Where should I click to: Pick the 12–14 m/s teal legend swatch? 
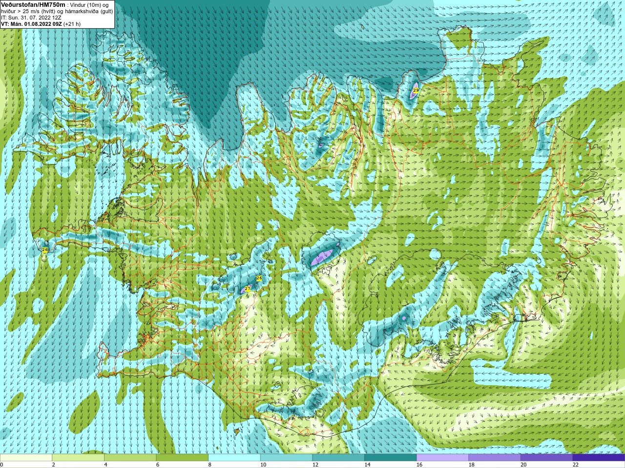tap(338, 458)
